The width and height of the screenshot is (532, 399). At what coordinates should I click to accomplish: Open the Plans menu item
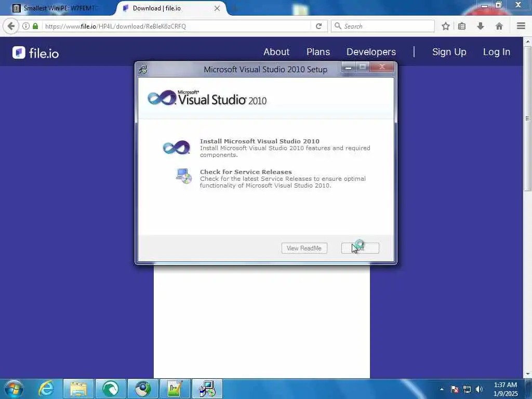tap(318, 52)
